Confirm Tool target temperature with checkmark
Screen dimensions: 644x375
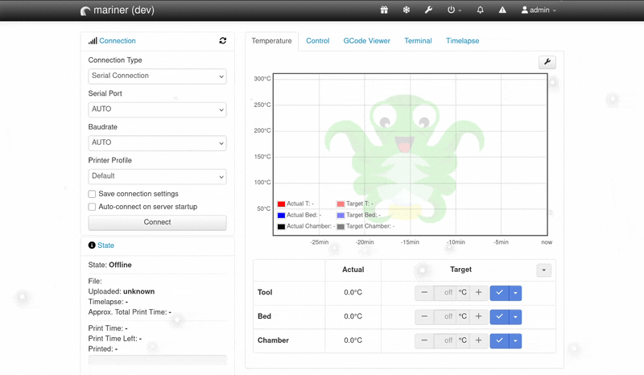coord(499,293)
